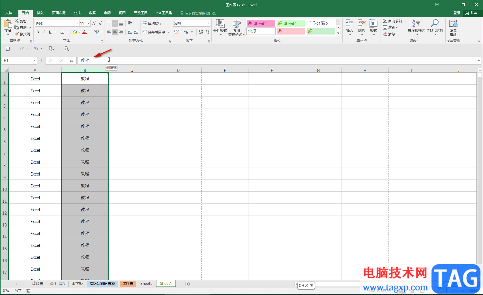Click the text orientation icon
483x295 pixels.
(130, 23)
